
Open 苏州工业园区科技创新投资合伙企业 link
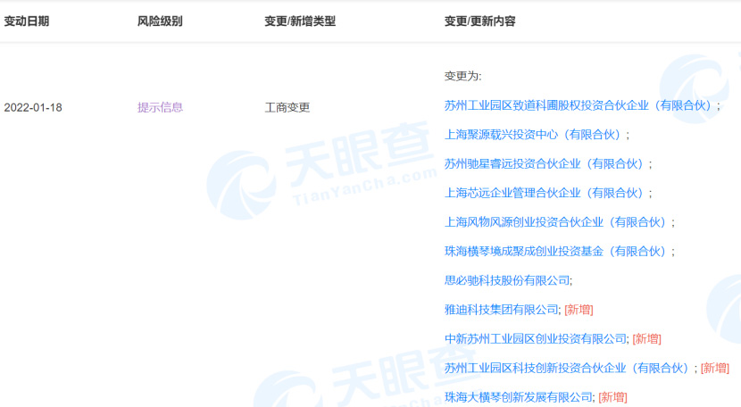[x=568, y=368]
